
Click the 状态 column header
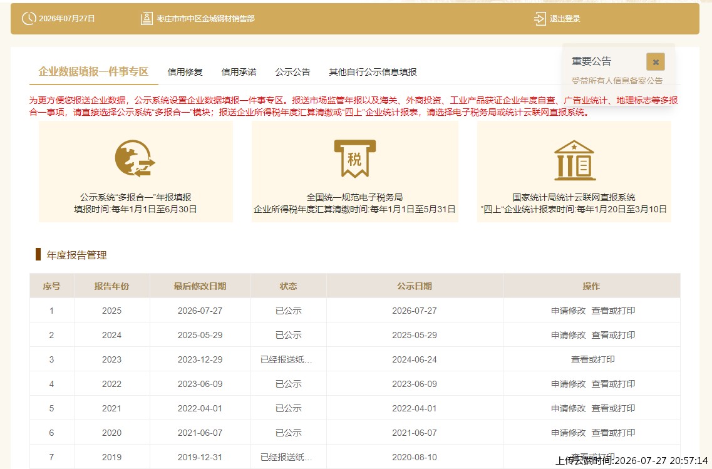288,286
